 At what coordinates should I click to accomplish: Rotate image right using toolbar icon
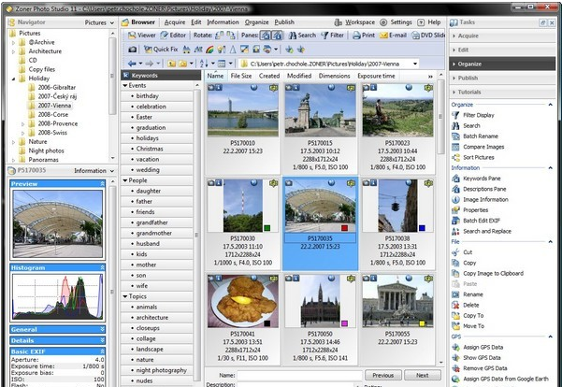(230, 36)
